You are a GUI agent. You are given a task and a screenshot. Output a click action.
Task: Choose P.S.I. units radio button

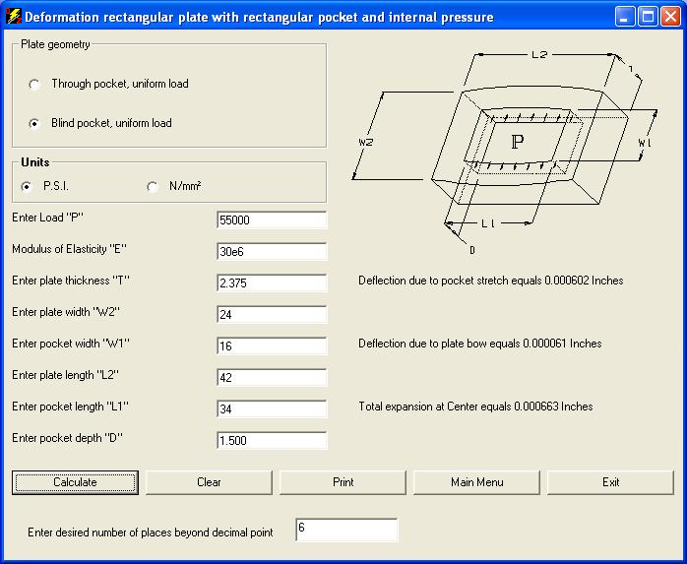27,187
